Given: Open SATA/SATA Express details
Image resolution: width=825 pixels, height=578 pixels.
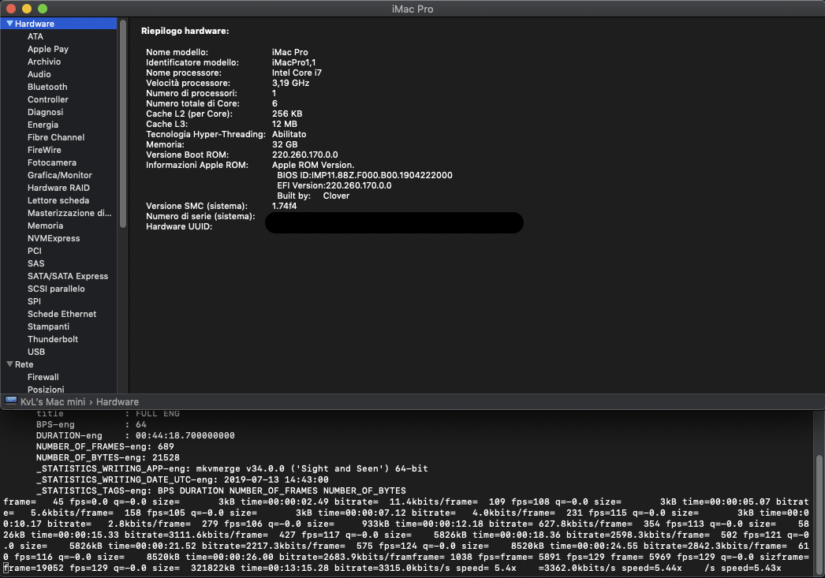Looking at the screenshot, I should [68, 276].
